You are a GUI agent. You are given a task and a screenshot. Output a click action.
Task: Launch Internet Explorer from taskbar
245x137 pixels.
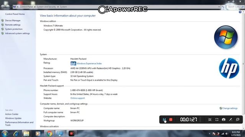click(16, 134)
